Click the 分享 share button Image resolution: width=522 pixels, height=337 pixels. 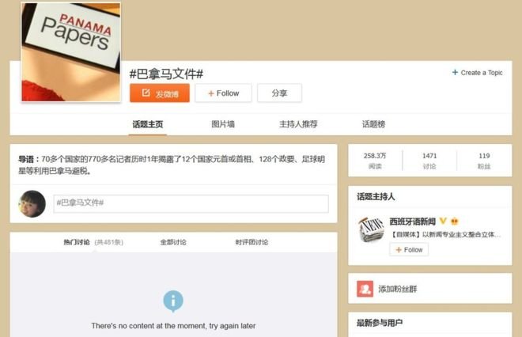tap(279, 93)
